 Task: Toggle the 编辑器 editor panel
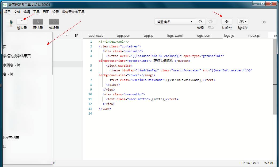(x=54, y=22)
